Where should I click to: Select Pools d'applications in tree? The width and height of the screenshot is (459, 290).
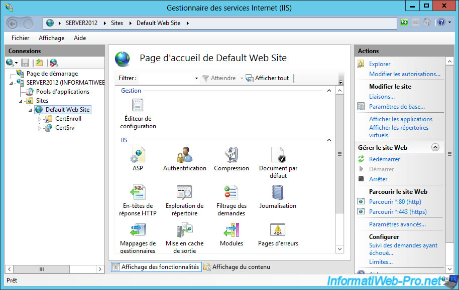tap(62, 92)
